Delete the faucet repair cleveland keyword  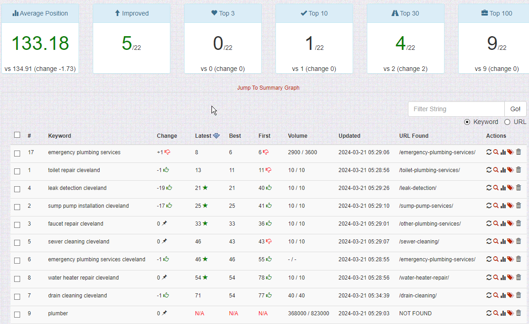click(518, 224)
